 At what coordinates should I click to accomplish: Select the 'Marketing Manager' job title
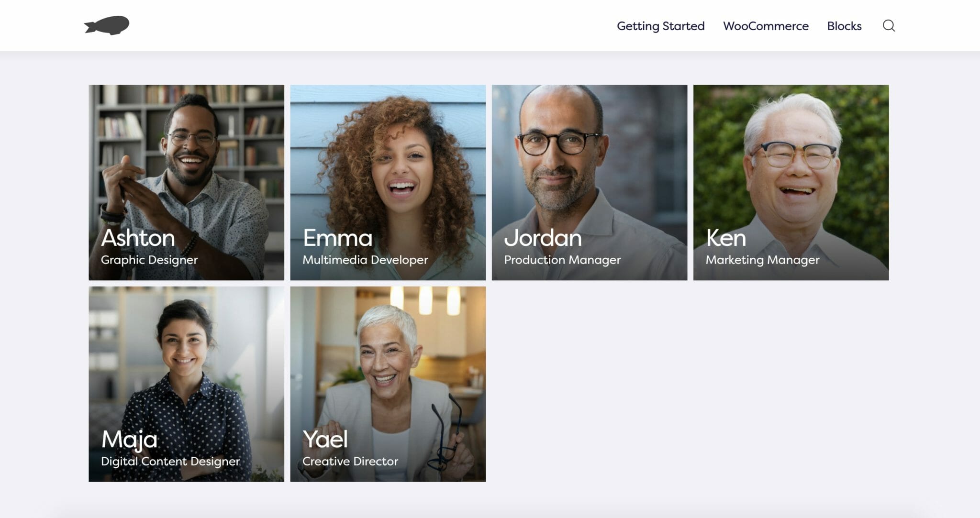point(762,260)
